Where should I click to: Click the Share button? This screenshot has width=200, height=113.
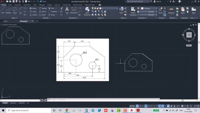click(43, 1)
